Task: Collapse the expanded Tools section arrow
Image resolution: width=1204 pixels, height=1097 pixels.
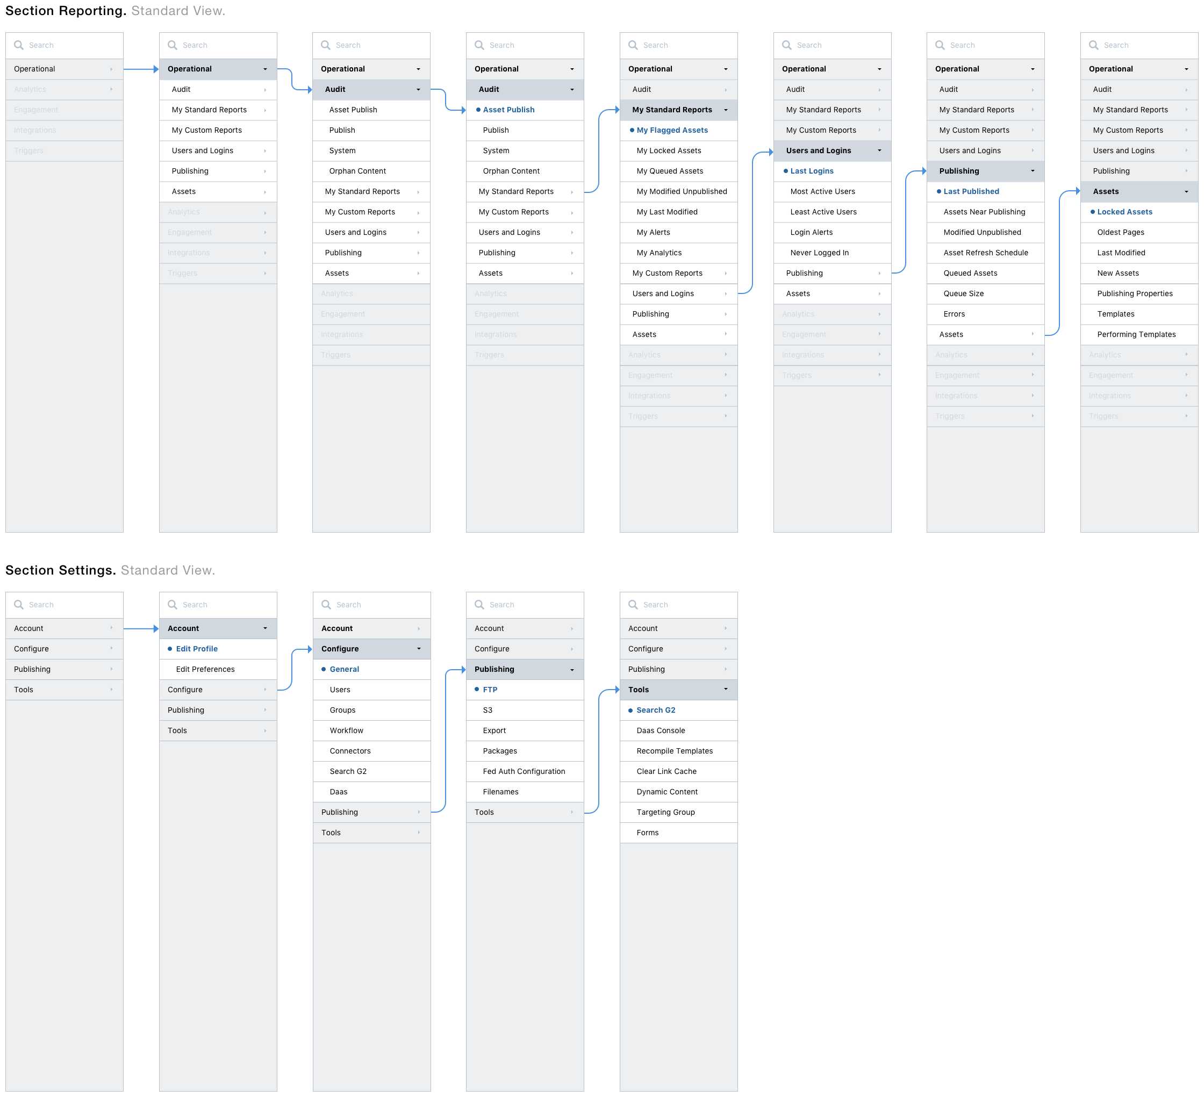Action: tap(726, 689)
